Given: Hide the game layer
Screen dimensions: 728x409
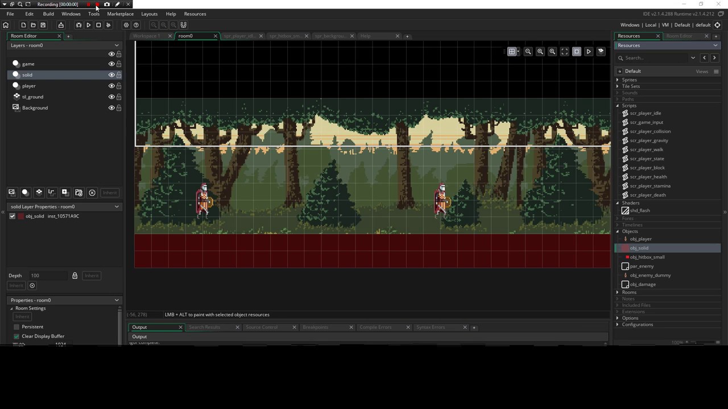Looking at the screenshot, I should click(111, 64).
